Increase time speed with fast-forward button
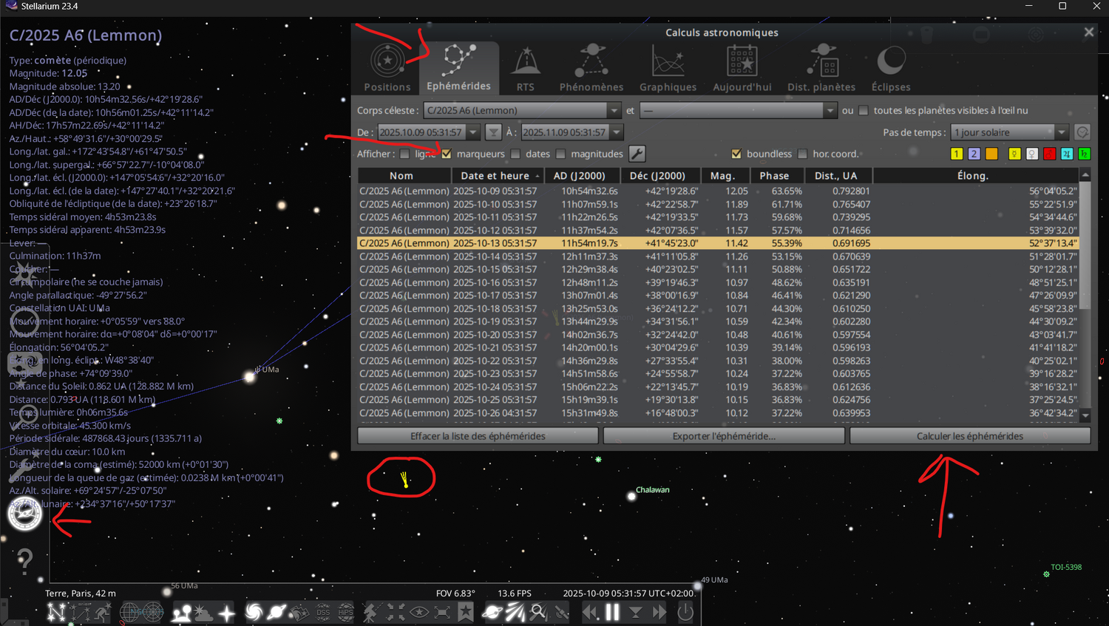This screenshot has height=626, width=1109. [659, 612]
